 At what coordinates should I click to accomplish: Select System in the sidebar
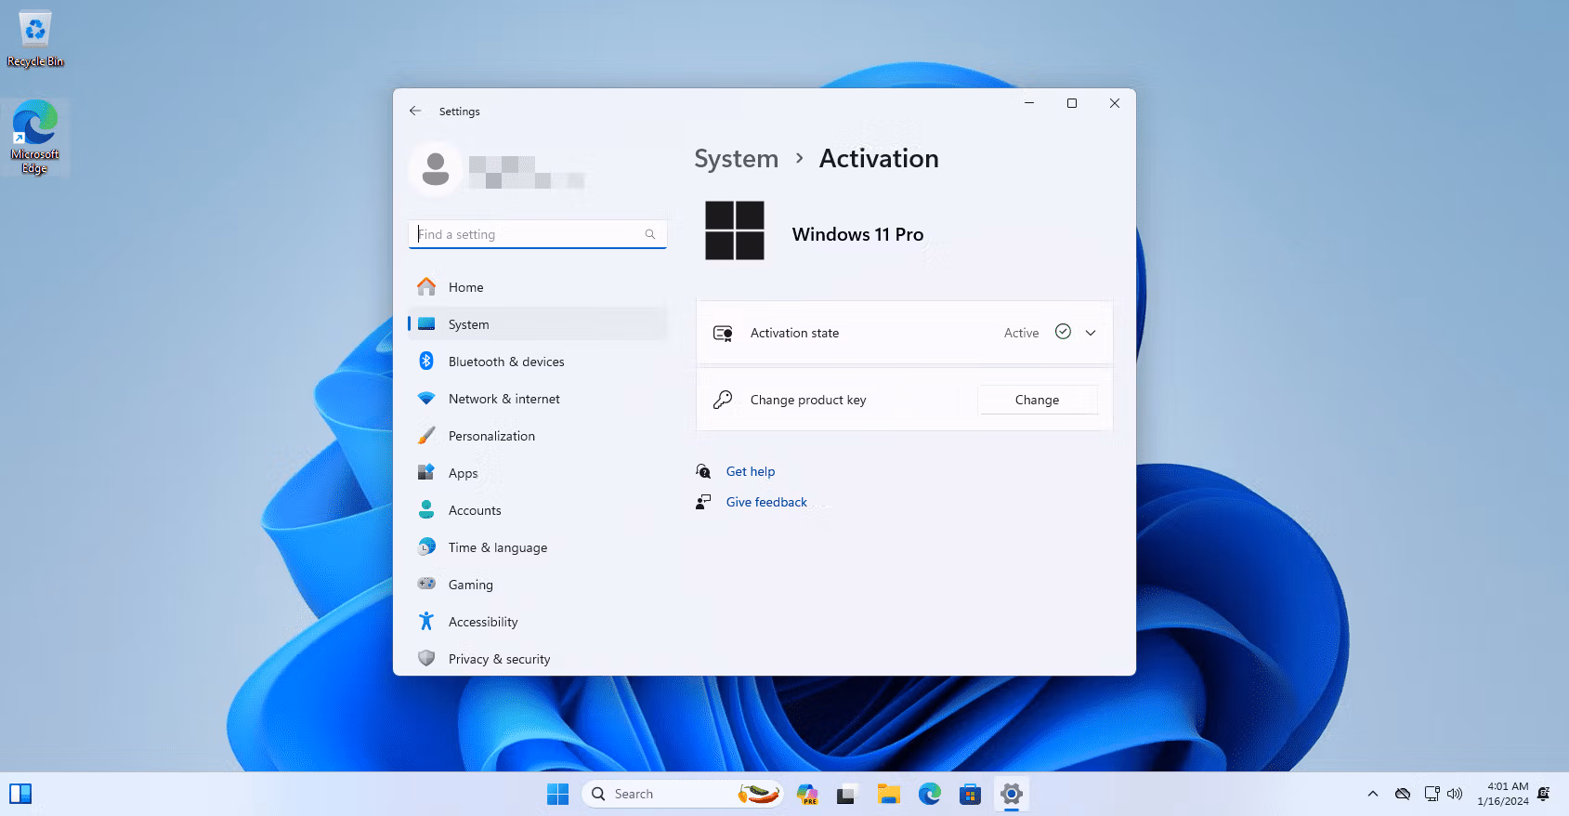pyautogui.click(x=538, y=324)
